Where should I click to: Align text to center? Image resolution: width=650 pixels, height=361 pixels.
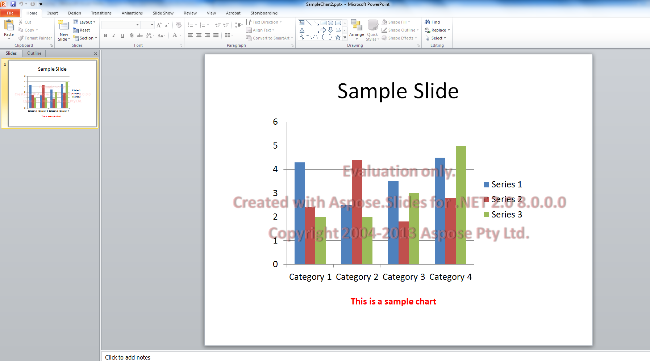click(x=199, y=36)
